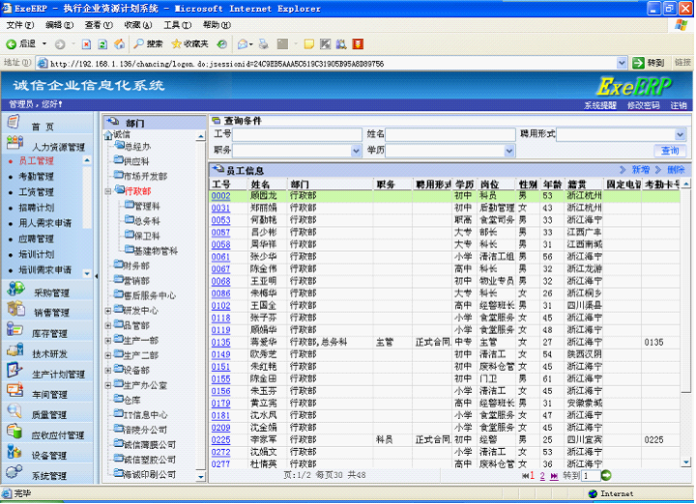Viewport: 696px width, 504px height.
Task: Open employee number 0135 link
Action: click(x=220, y=342)
